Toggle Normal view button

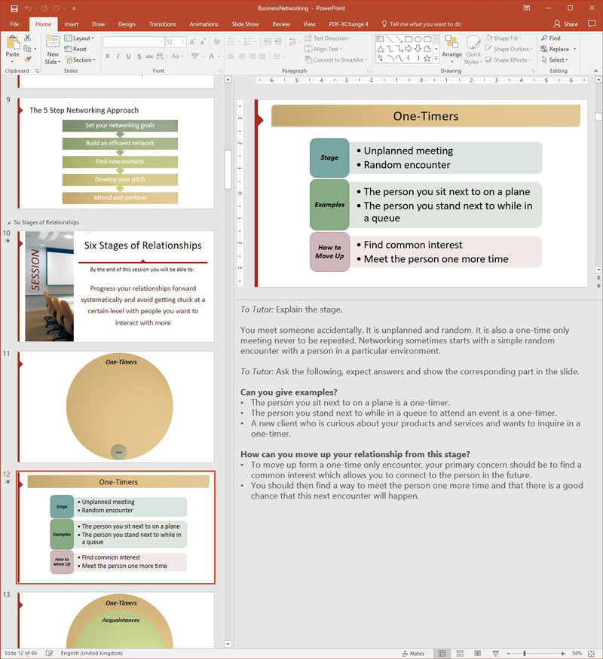(x=442, y=653)
